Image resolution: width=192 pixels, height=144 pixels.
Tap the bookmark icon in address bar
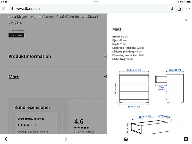(x=171, y=9)
